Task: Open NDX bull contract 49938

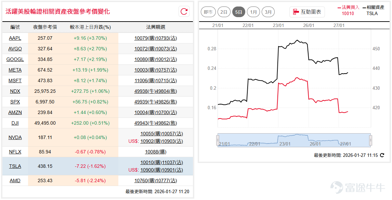Action: (145, 91)
